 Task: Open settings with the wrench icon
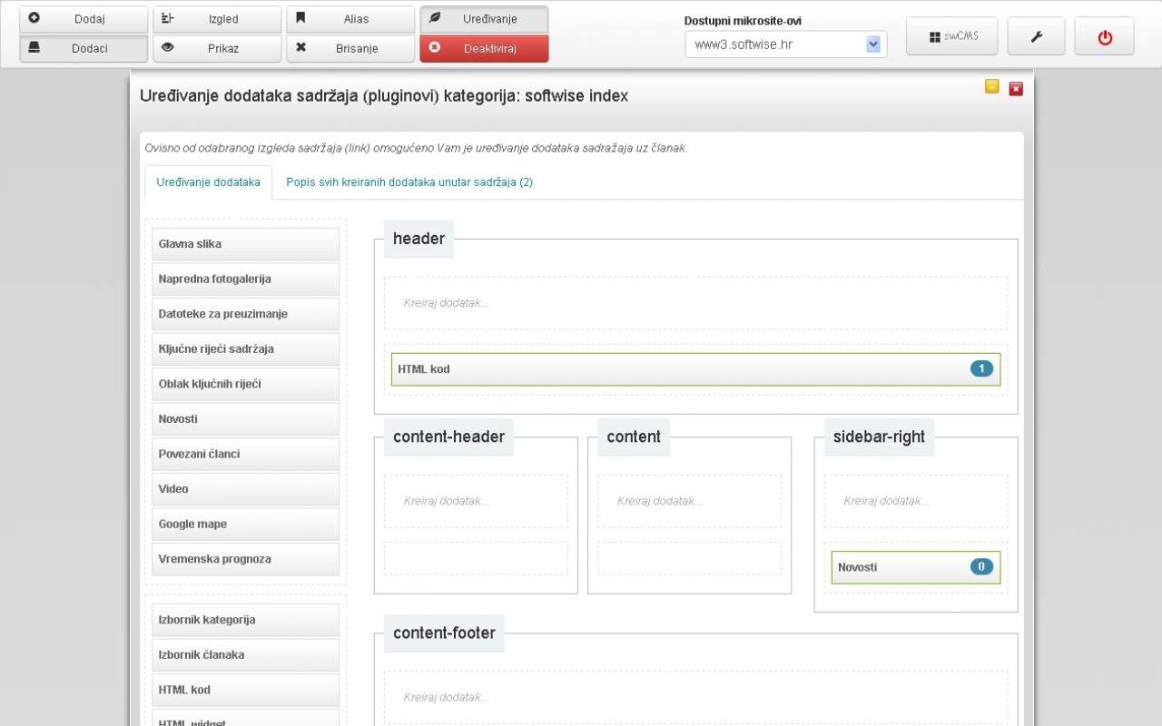point(1036,36)
